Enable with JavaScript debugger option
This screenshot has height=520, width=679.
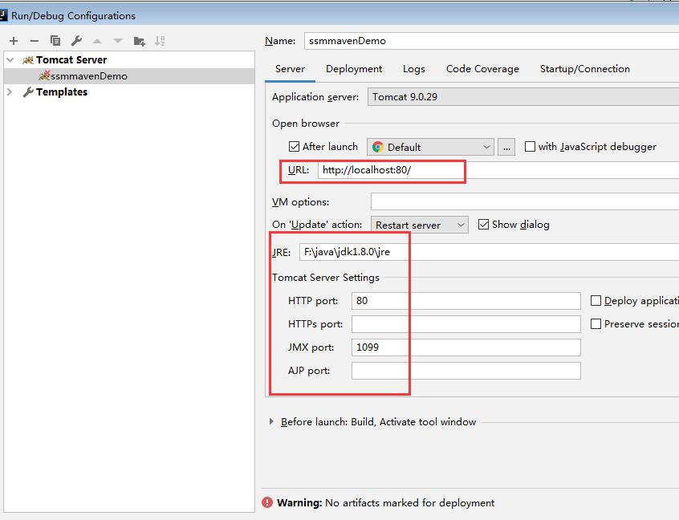click(530, 147)
